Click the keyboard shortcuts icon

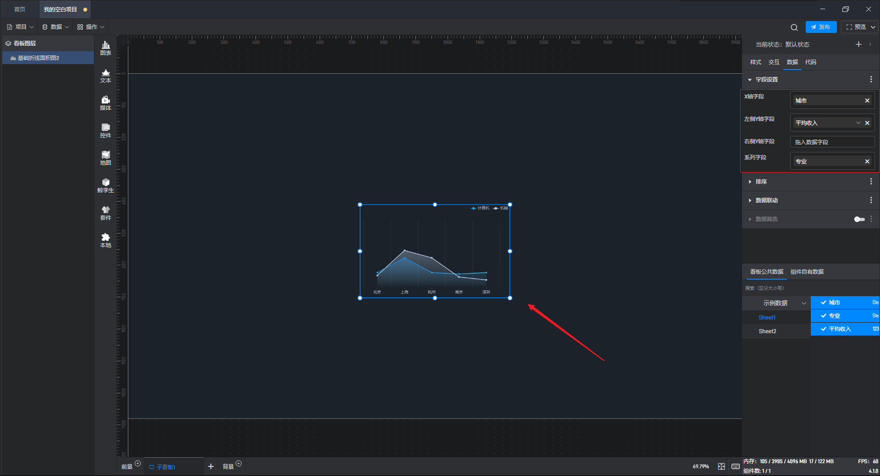tap(735, 466)
